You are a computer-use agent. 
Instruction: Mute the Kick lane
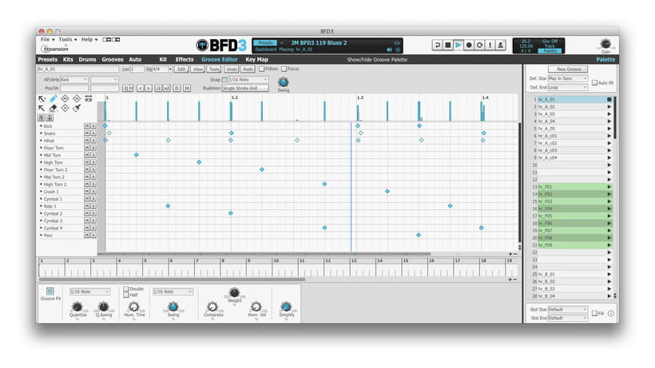tap(87, 125)
